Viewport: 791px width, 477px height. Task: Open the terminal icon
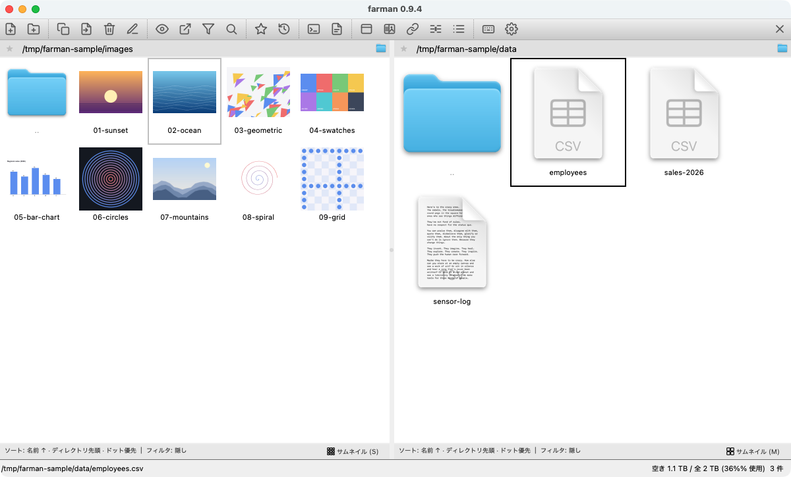click(314, 29)
